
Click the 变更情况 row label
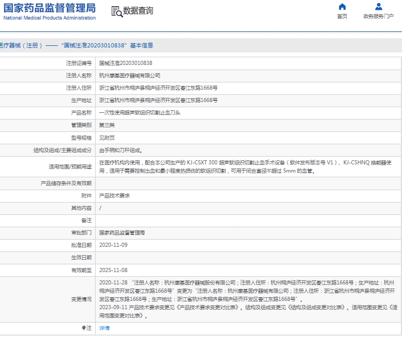pos(81,299)
